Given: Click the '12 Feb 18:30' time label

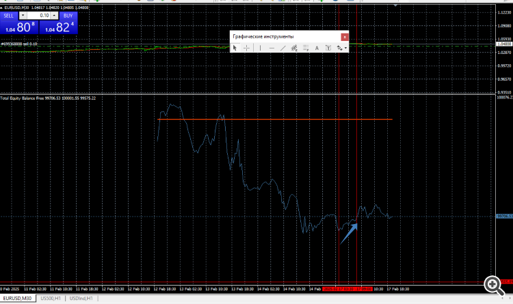Looking at the screenshot, I should pyautogui.click(x=165, y=289).
